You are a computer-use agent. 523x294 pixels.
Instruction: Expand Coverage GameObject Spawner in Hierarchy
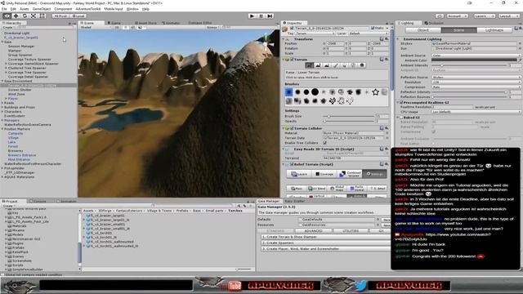pyautogui.click(x=6, y=64)
